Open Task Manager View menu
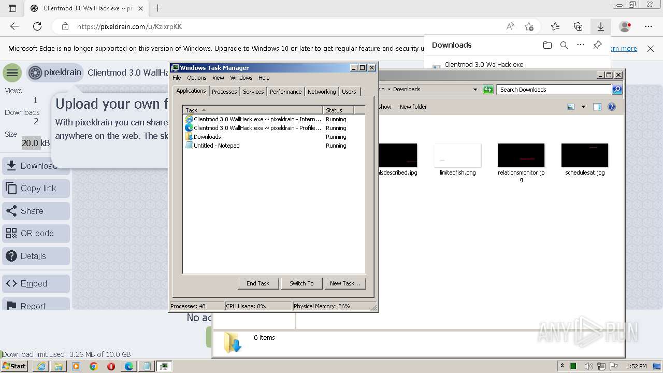This screenshot has width=663, height=373. point(218,78)
